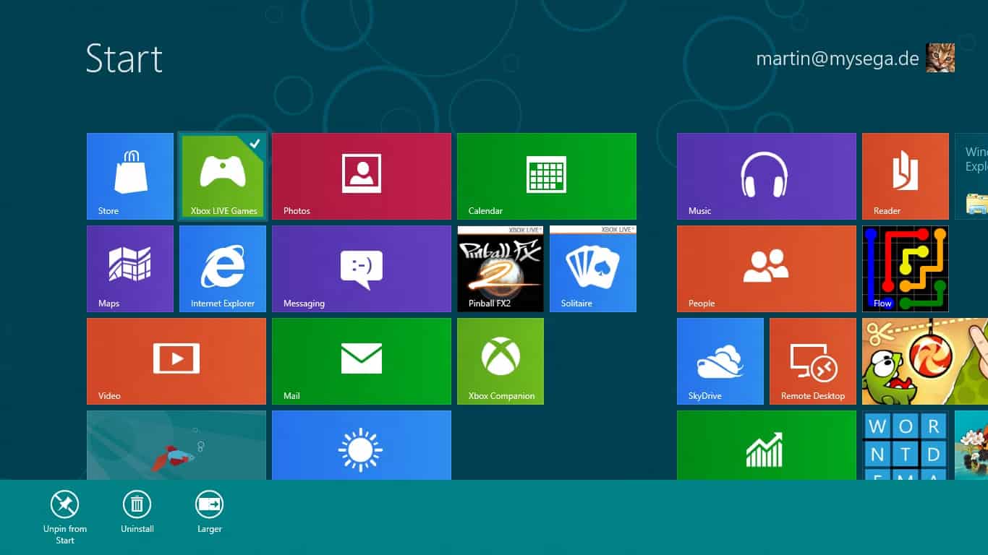Screen dimensions: 988x555
Task: Click the cat user avatar picture
Action: [x=940, y=58]
